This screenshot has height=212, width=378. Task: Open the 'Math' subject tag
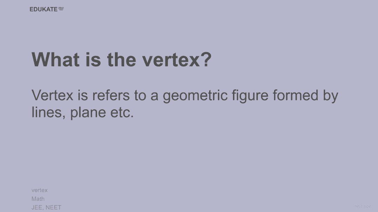[38, 199]
